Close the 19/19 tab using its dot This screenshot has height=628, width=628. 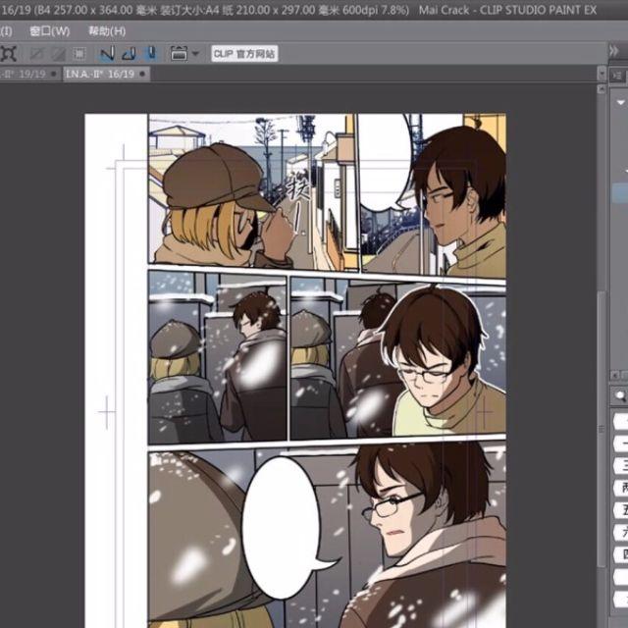click(54, 75)
